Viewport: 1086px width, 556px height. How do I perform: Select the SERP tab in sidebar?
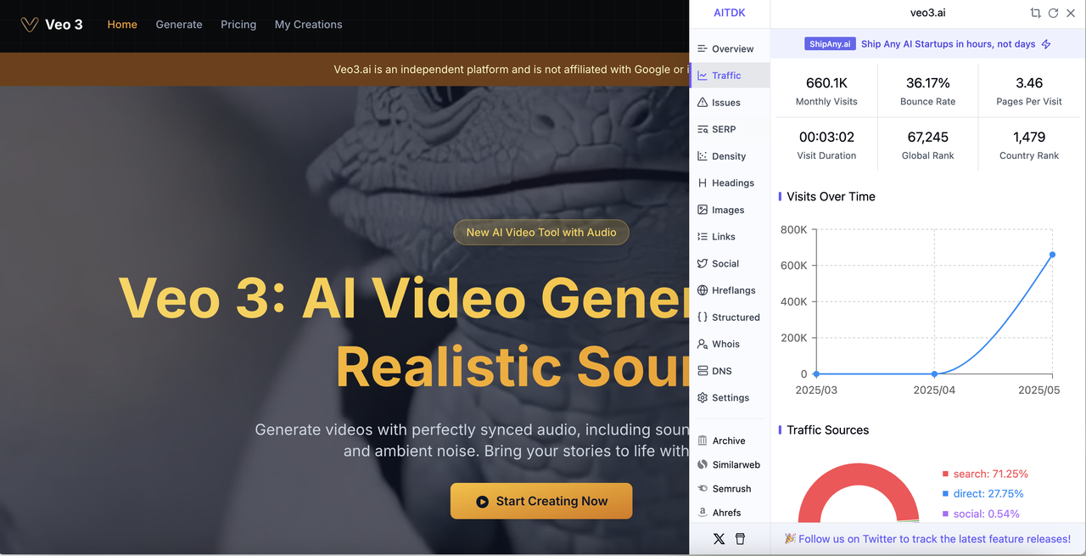tap(717, 129)
